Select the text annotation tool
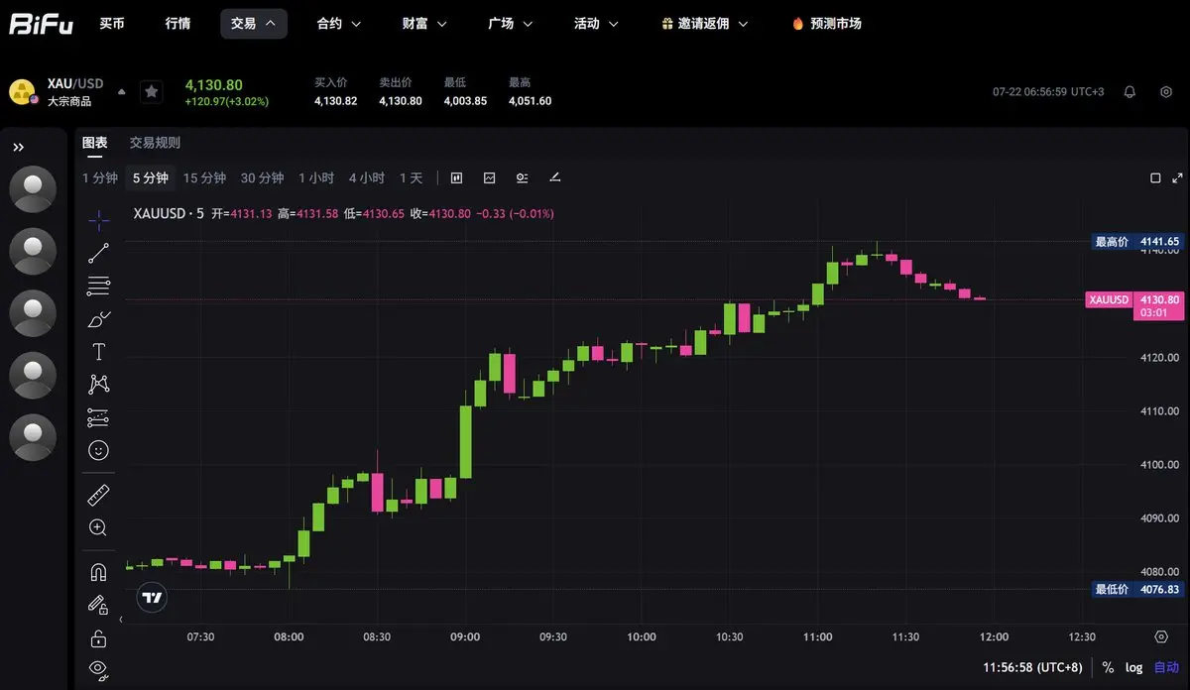1190x690 pixels. point(98,351)
